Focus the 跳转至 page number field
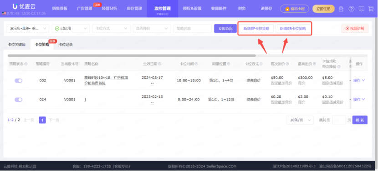The width and height of the screenshot is (378, 171). tap(339, 120)
